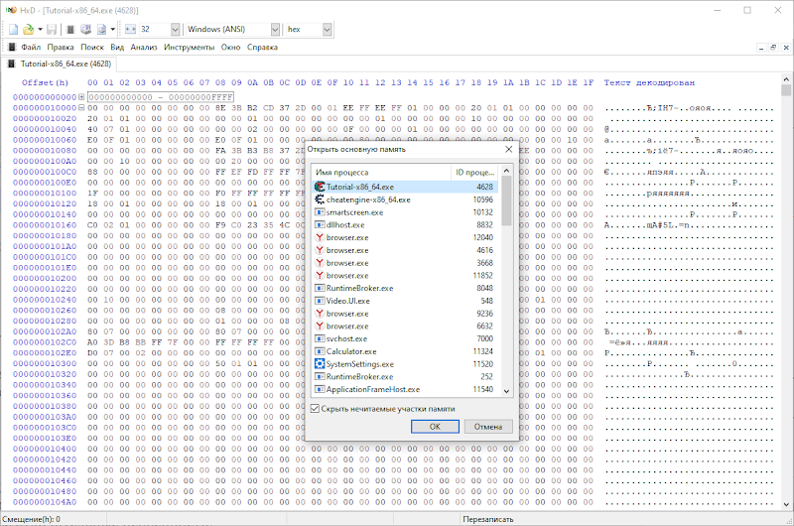The height and width of the screenshot is (526, 794).
Task: Click the process list scrollbar up arrow
Action: coord(506,170)
